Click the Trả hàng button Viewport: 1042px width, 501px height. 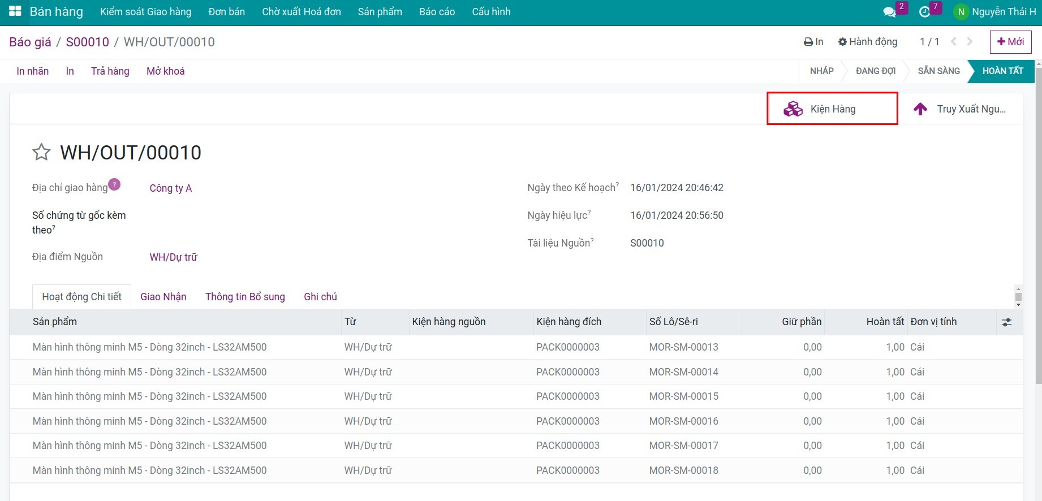point(110,71)
